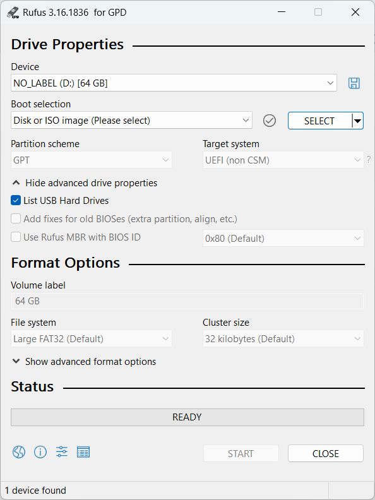Toggle Use Rufus MBR with BIOS ID

coord(16,237)
